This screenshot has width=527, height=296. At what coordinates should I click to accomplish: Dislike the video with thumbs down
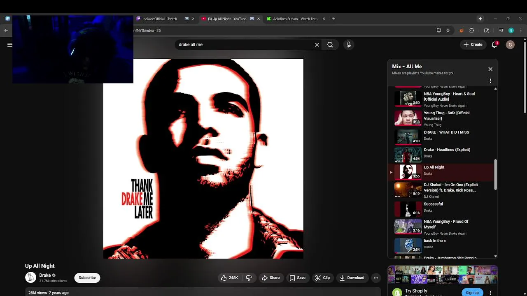click(249, 278)
